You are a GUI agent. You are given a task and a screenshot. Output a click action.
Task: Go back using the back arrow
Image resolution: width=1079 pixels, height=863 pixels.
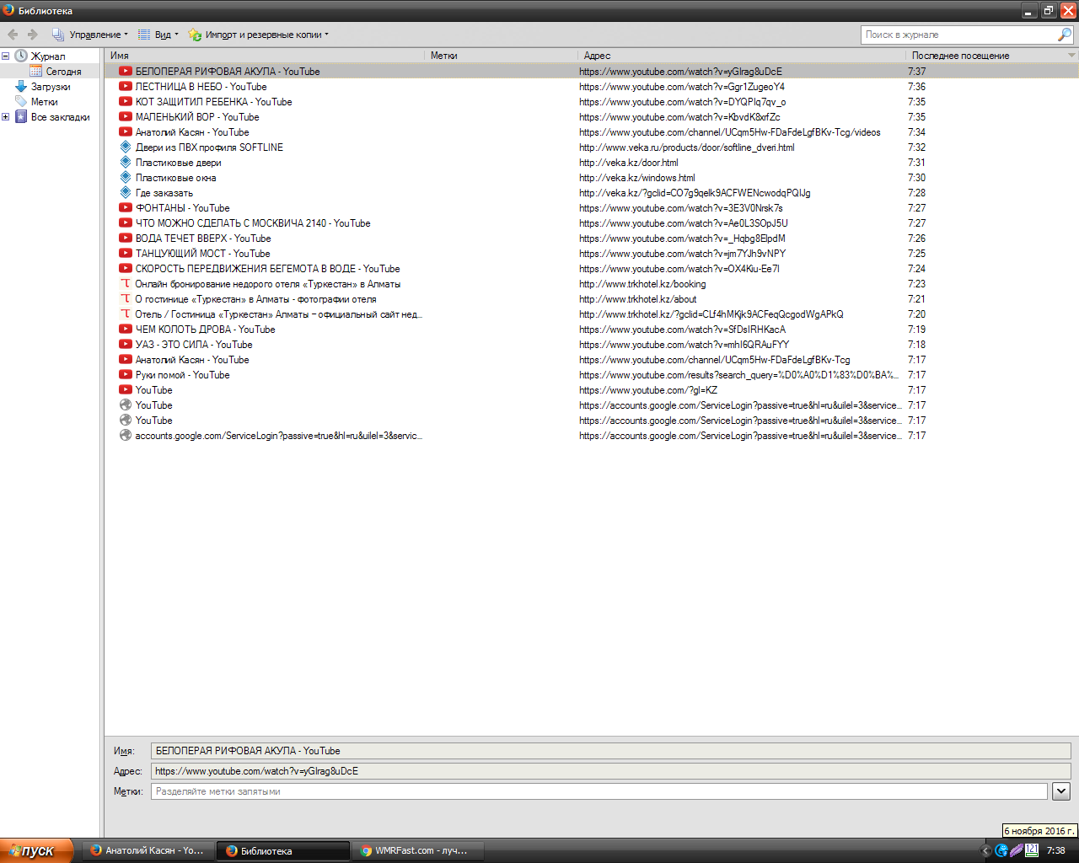tap(13, 35)
